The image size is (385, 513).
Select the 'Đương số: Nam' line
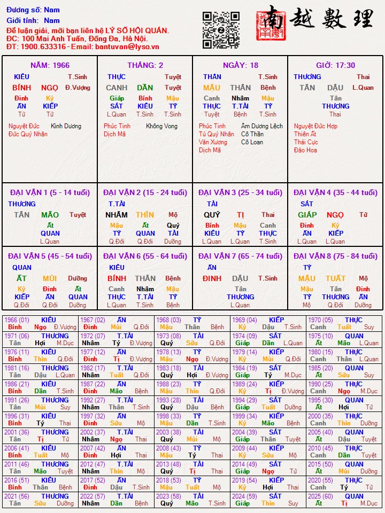pos(33,10)
